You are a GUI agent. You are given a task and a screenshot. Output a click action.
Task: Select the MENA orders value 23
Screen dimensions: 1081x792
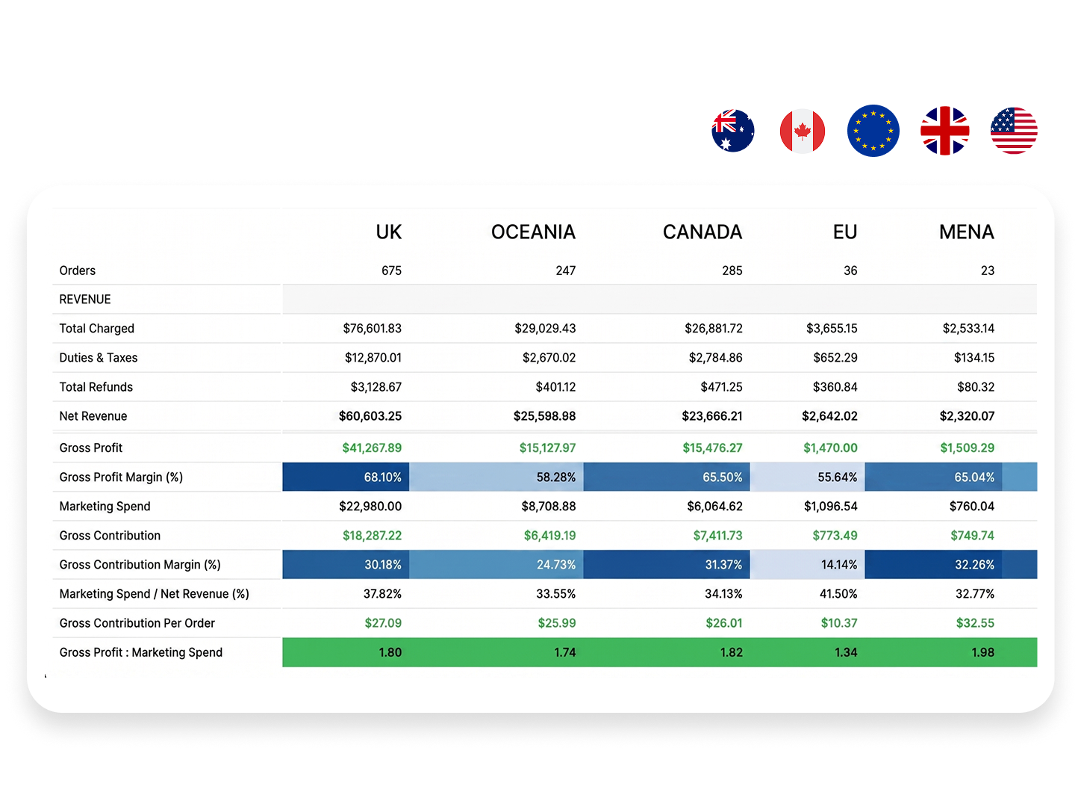click(x=988, y=270)
